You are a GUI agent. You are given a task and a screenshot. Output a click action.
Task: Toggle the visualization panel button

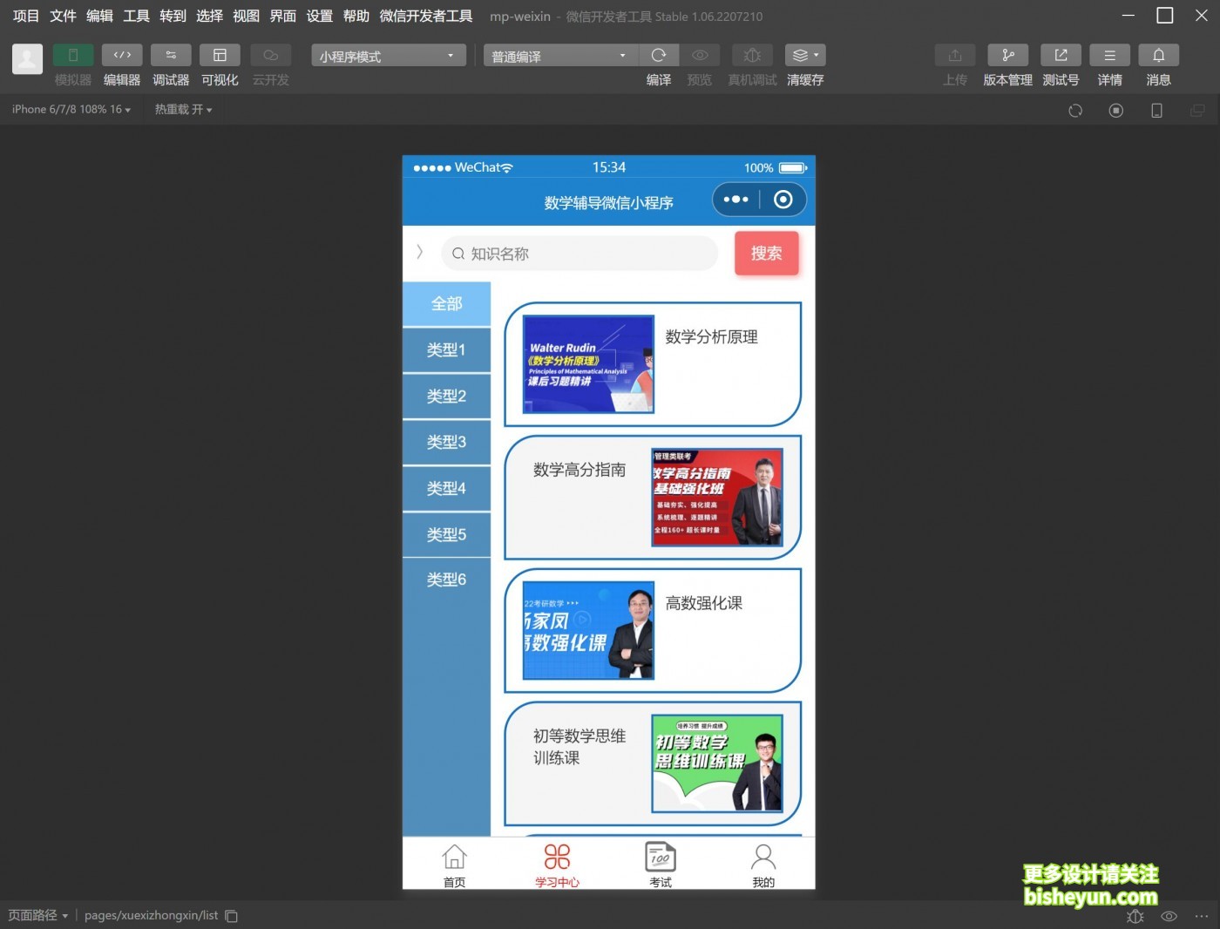[220, 56]
